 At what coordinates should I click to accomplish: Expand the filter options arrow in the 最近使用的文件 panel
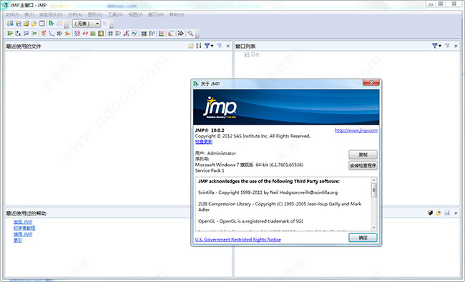click(212, 46)
